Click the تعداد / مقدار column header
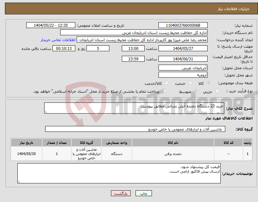258x202 pixels. 57,143
